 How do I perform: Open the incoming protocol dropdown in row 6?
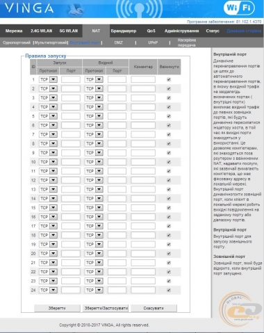tap(94, 125)
